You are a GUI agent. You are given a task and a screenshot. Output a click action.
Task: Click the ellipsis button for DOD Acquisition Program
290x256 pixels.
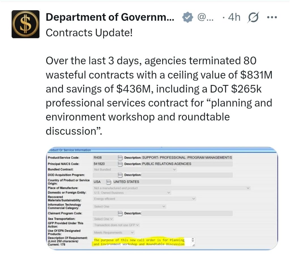click(x=120, y=175)
